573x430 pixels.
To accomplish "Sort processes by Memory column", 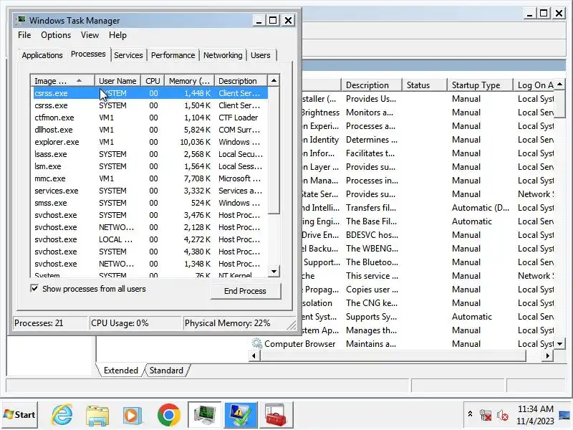I will (189, 81).
